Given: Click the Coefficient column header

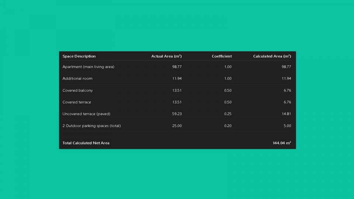Looking at the screenshot, I should point(222,56).
